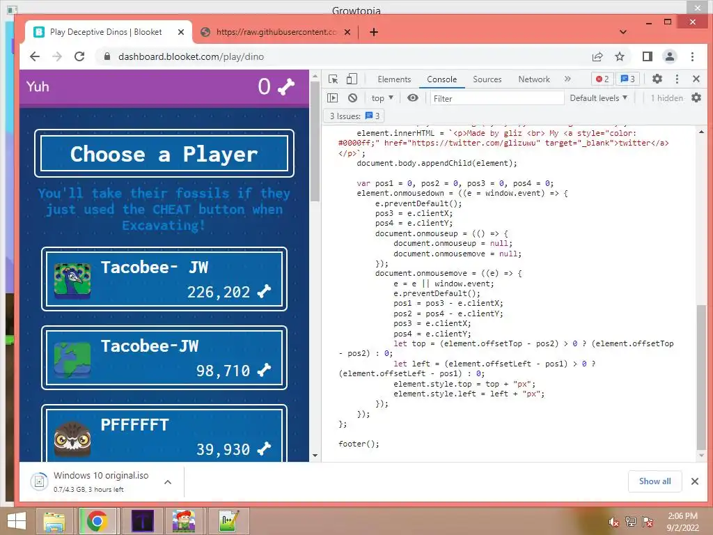Viewport: 713px width, 535px height.
Task: Click the muted volume tray icon
Action: point(613,522)
